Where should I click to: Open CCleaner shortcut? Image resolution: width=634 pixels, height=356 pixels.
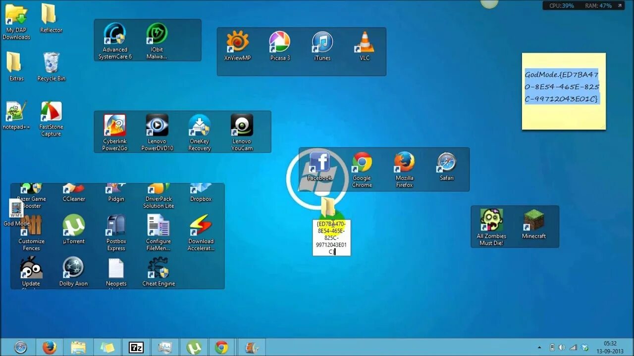point(74,193)
